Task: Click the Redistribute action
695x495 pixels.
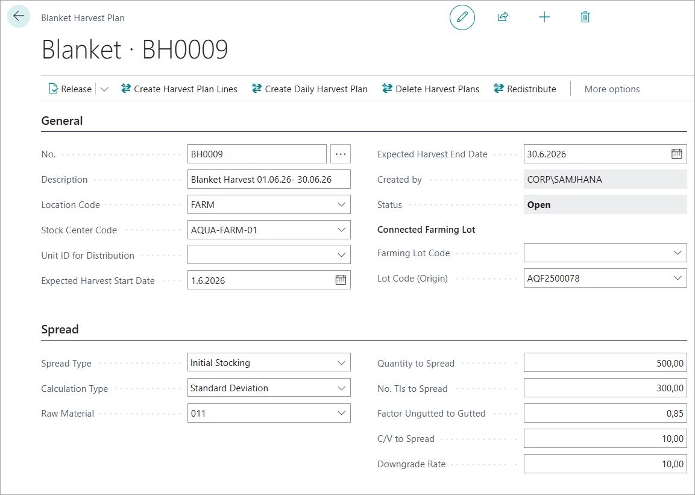Action: point(525,89)
